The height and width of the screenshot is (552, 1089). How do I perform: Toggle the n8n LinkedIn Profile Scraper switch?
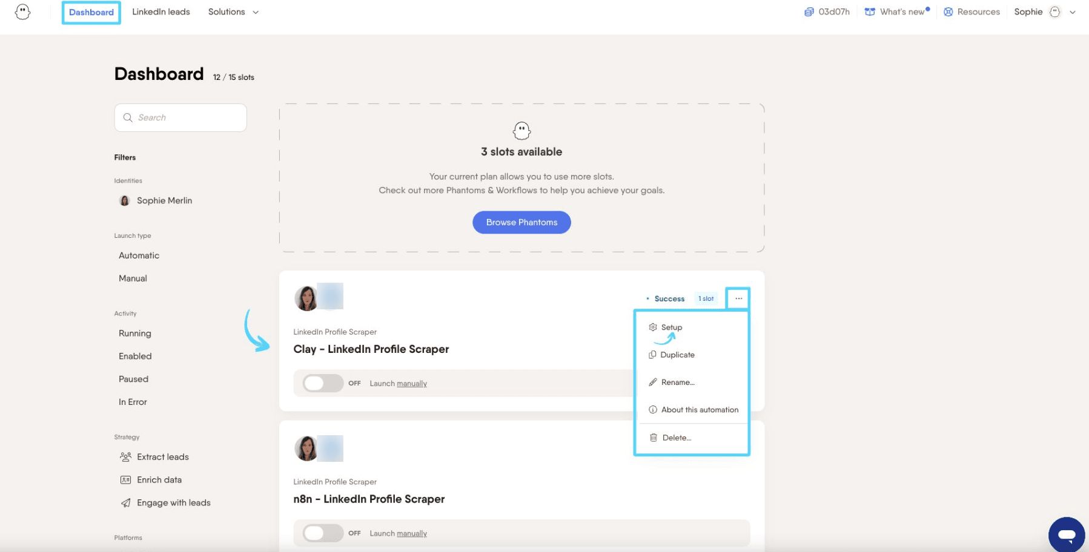pyautogui.click(x=323, y=533)
